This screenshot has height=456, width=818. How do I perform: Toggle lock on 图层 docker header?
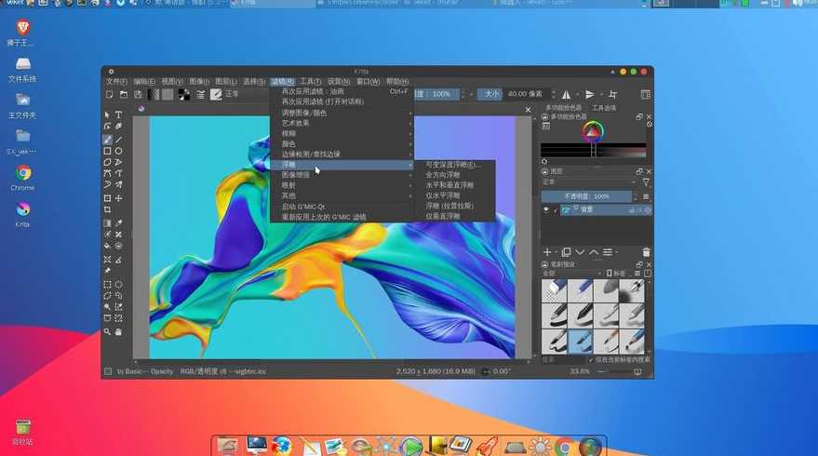(544, 171)
